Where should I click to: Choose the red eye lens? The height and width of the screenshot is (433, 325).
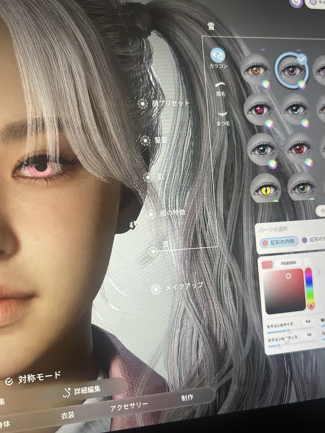298,148
